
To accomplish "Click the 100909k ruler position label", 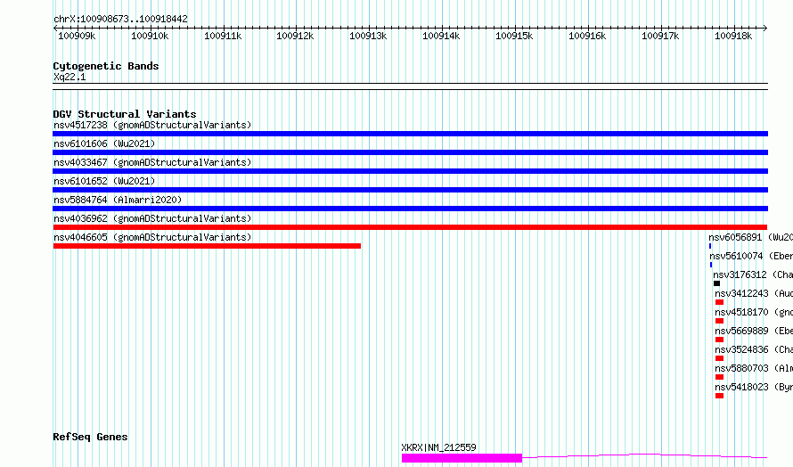I will [77, 36].
